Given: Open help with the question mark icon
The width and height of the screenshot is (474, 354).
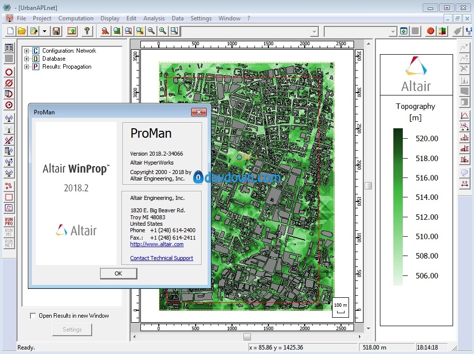Looking at the screenshot, I should 87,31.
